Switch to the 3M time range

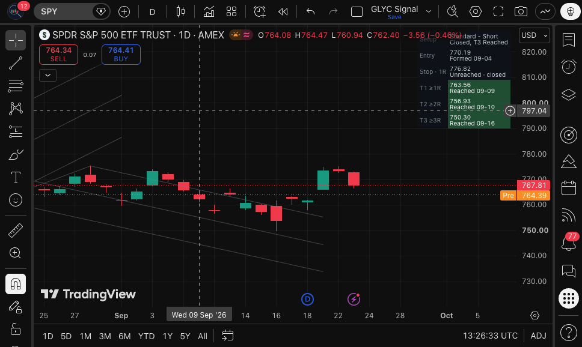point(105,336)
